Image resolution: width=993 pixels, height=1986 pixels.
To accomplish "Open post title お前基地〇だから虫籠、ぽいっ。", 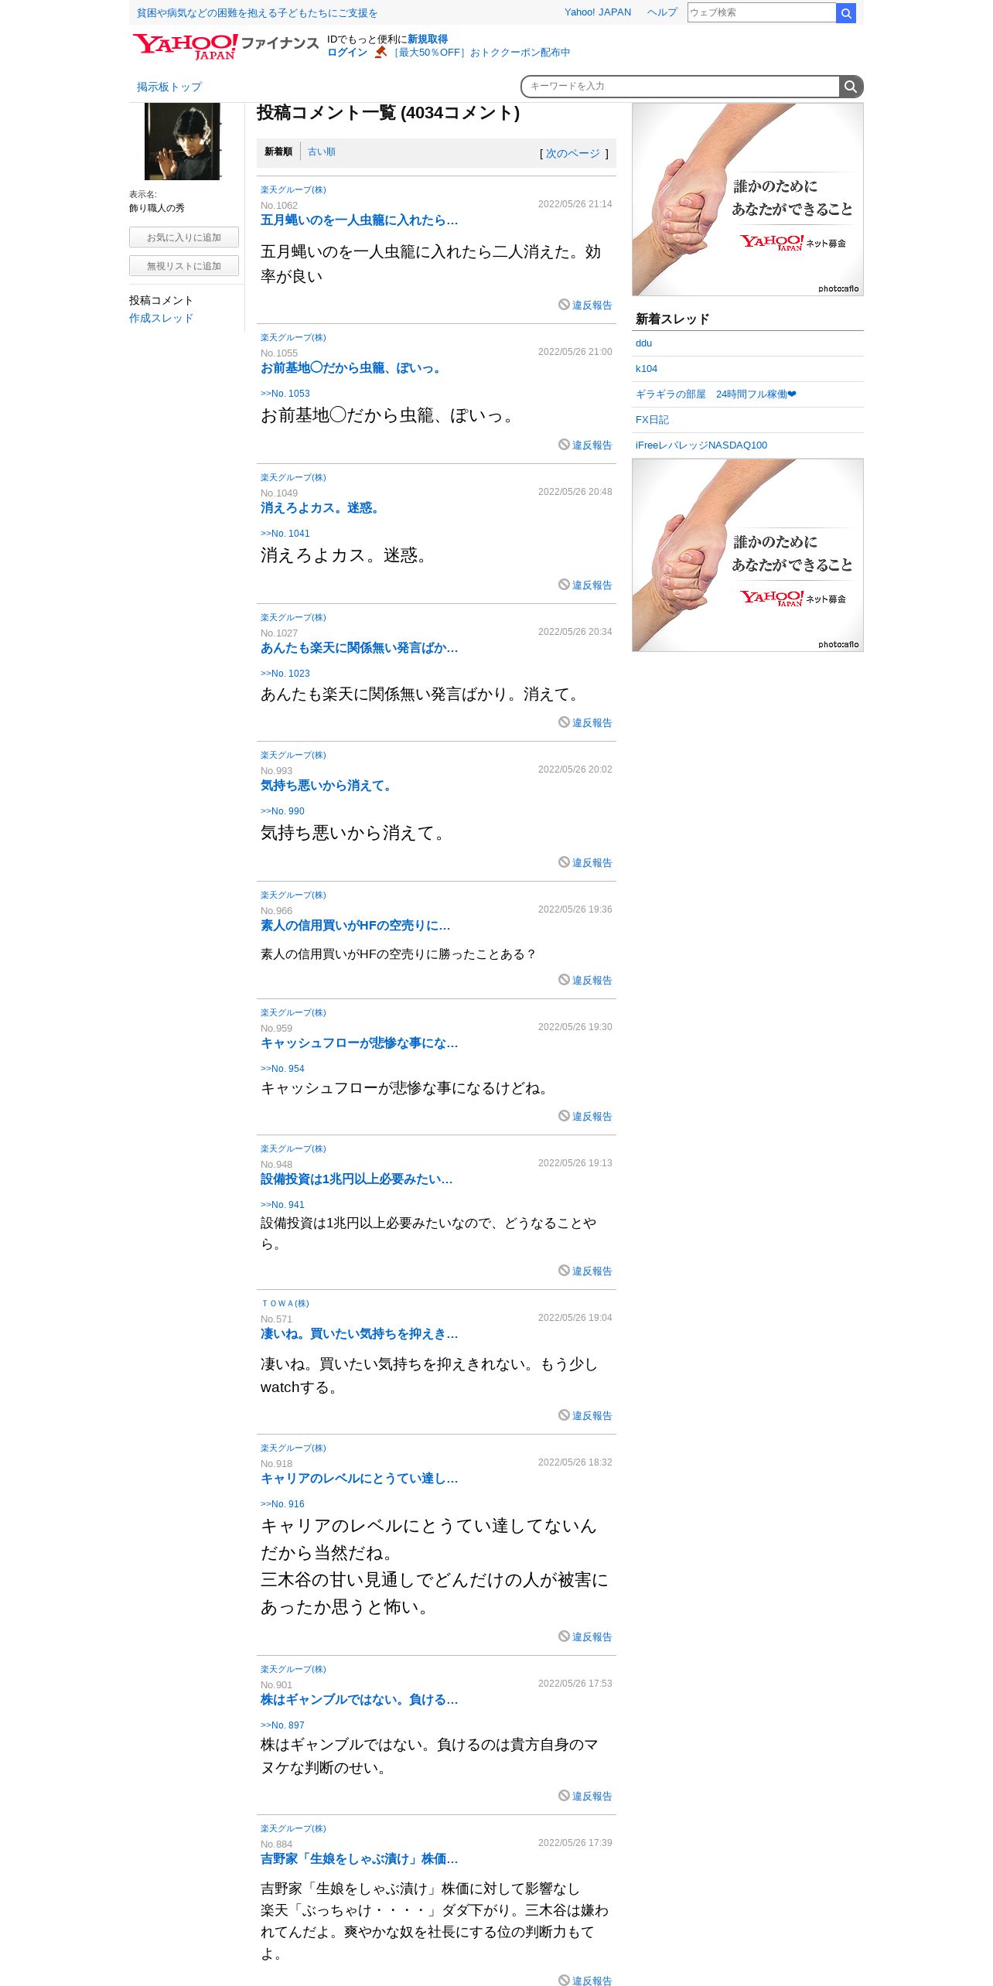I will (353, 368).
